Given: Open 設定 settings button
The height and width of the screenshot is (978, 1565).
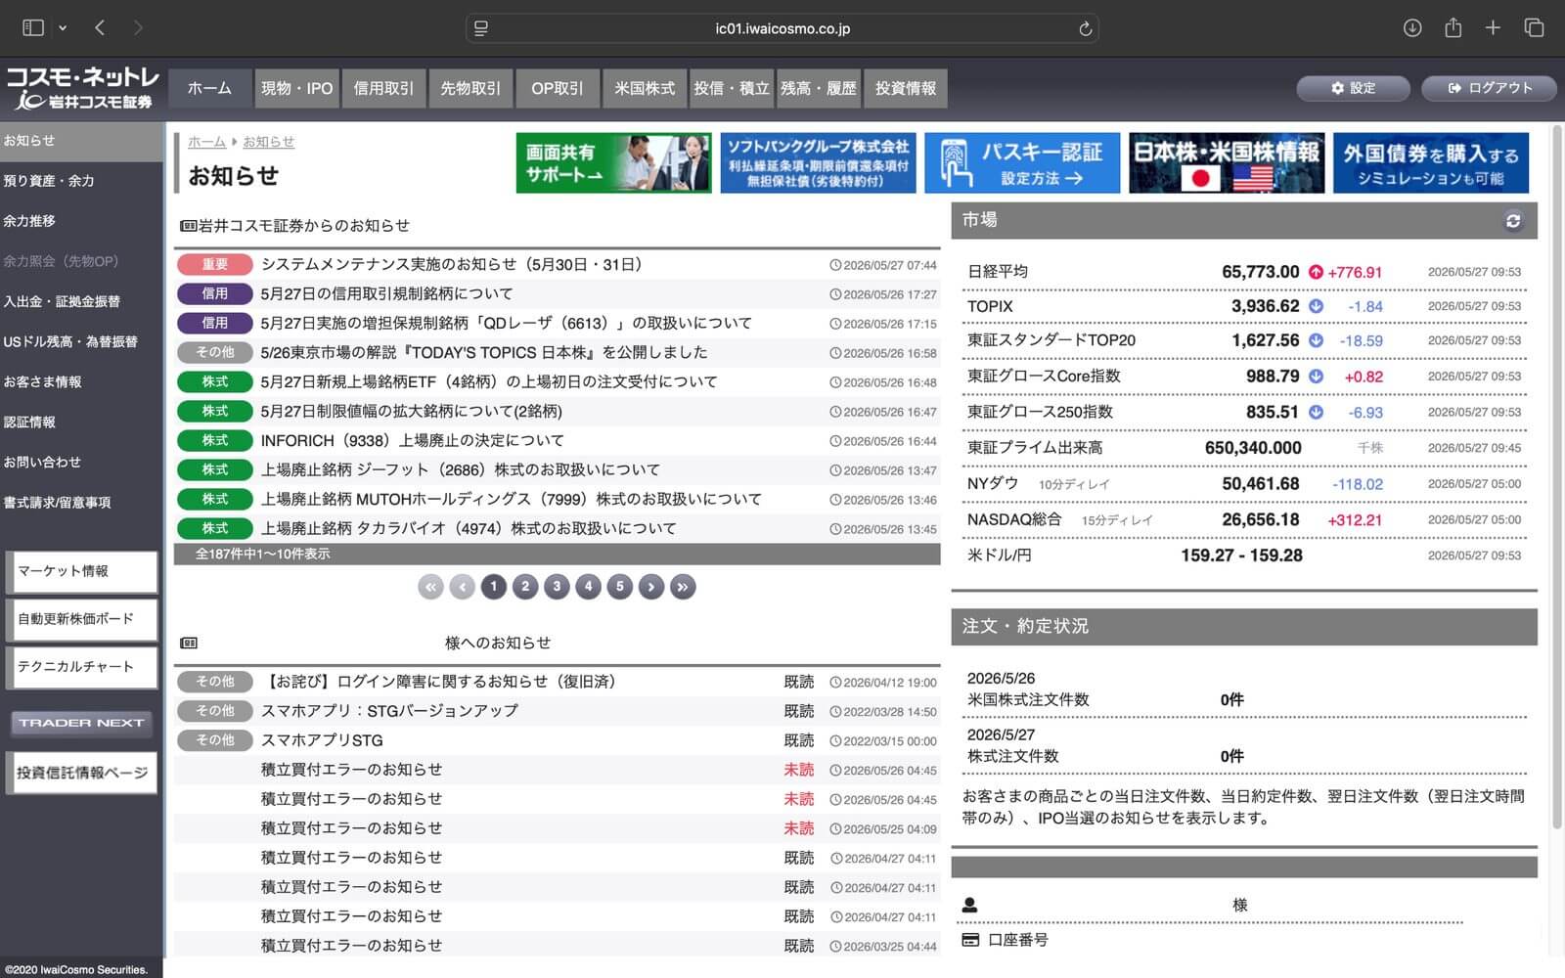Looking at the screenshot, I should coord(1353,88).
